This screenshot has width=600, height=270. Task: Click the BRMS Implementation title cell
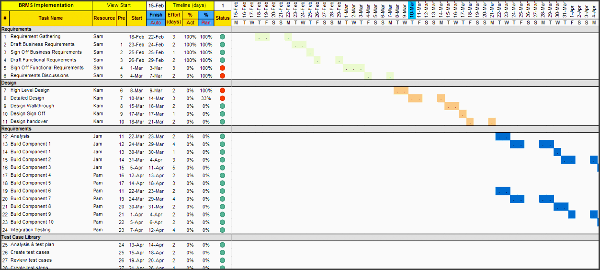(x=46, y=5)
